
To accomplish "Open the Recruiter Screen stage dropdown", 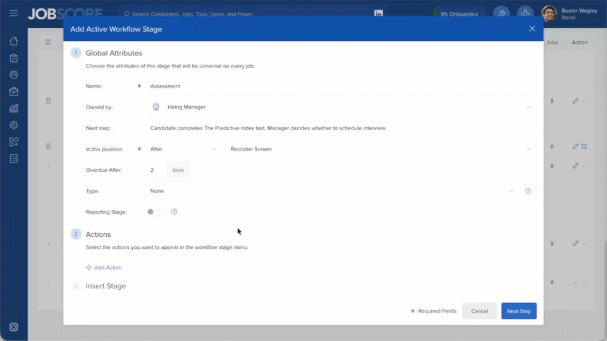I will 380,149.
